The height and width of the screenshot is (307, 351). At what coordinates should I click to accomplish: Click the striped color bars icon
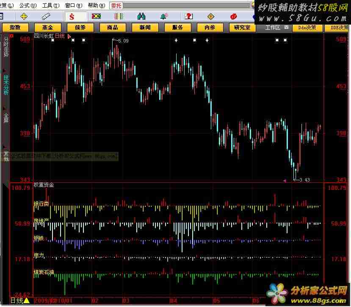[x=118, y=17]
